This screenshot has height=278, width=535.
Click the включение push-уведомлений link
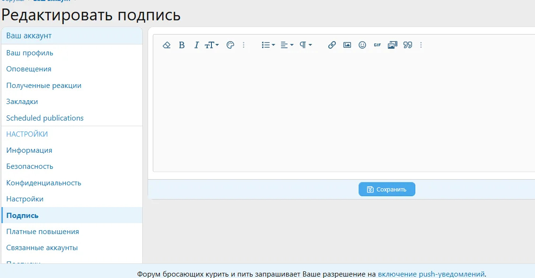tap(431, 274)
